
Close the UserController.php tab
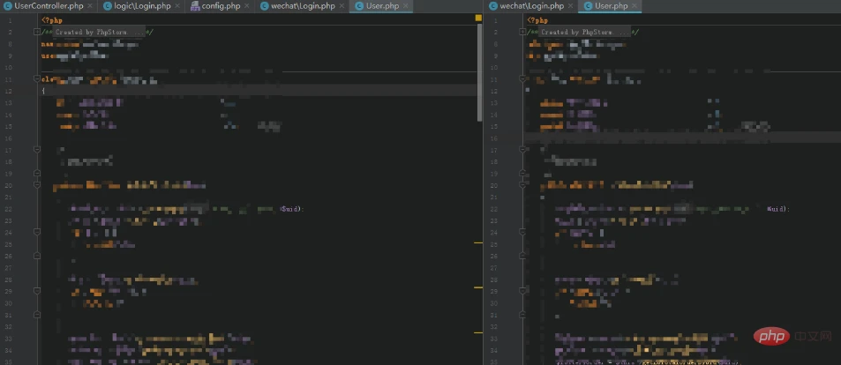92,6
